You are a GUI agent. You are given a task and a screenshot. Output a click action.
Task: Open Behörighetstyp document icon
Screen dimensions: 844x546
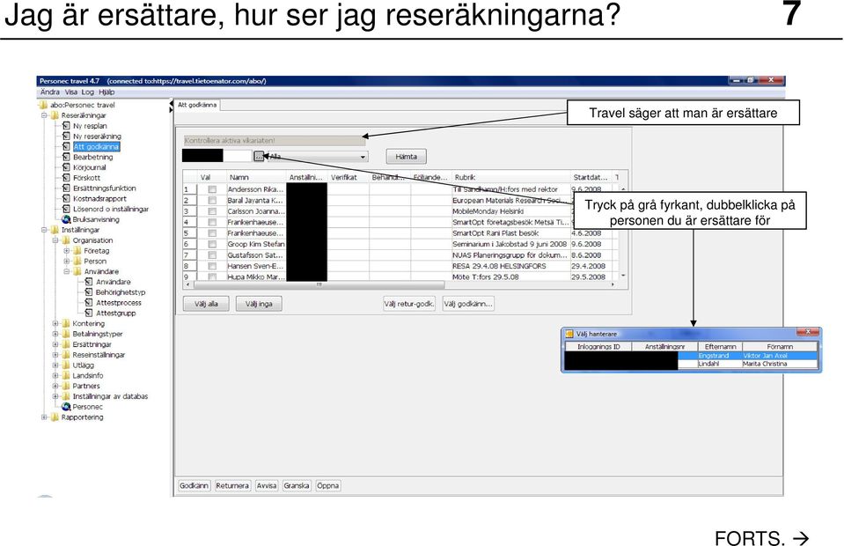pos(89,292)
